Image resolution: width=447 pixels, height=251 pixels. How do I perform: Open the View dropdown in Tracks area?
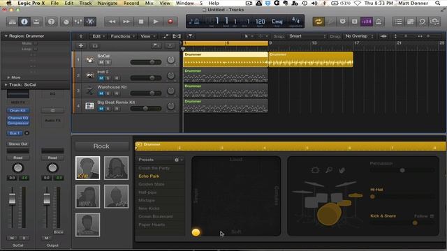click(147, 36)
